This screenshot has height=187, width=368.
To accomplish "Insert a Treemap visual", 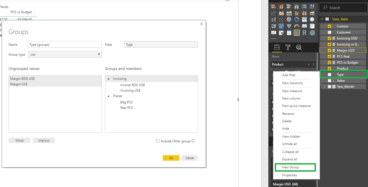I will coord(304,19).
